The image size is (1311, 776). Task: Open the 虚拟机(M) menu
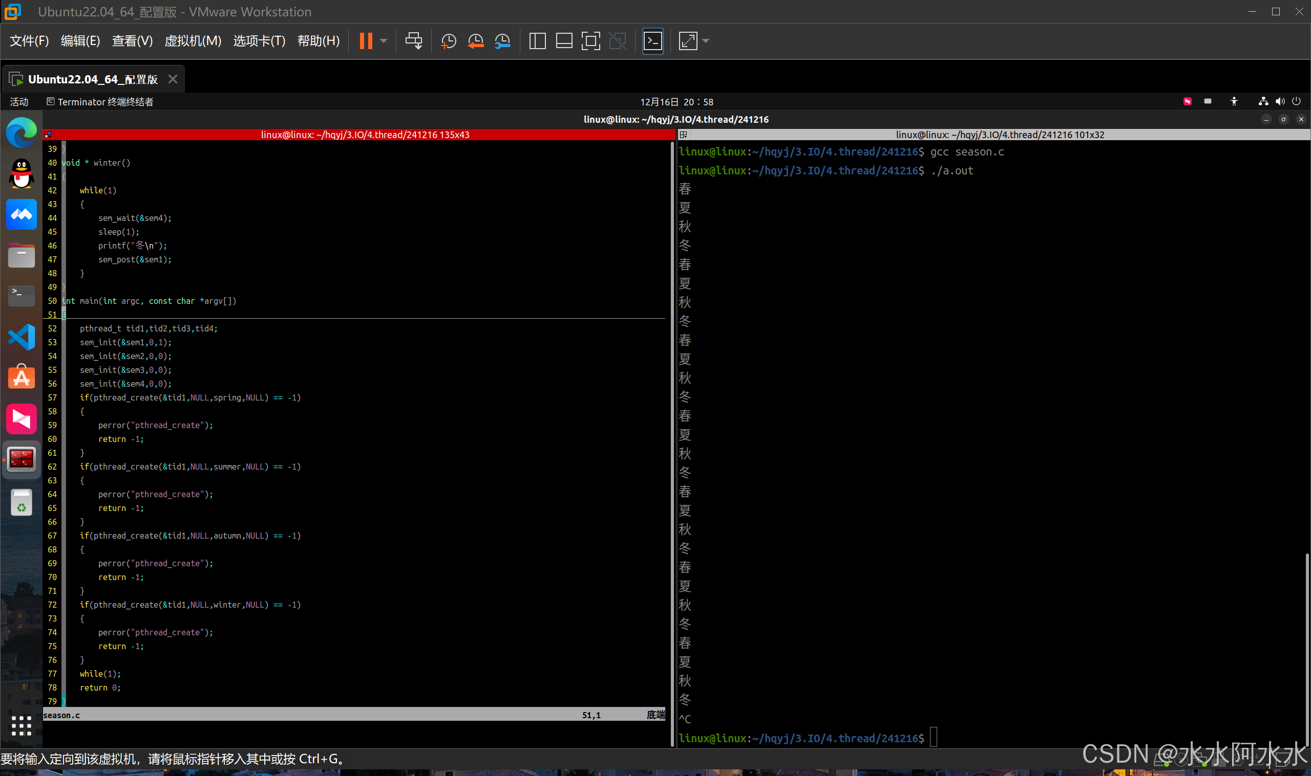tap(193, 41)
